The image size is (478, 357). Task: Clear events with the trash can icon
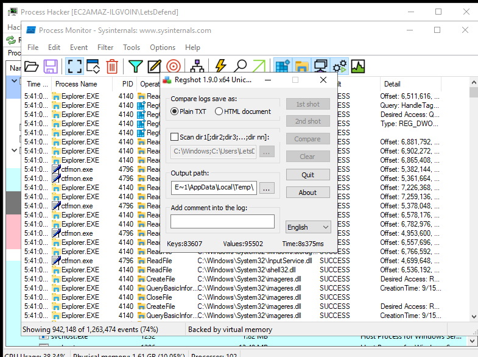[x=112, y=66]
